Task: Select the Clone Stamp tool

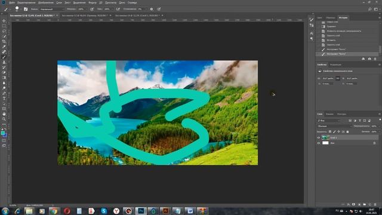Action: point(4,62)
